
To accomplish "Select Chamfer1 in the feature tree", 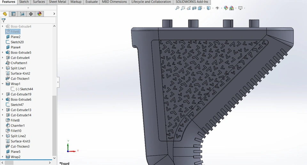I will pyautogui.click(x=18, y=126).
